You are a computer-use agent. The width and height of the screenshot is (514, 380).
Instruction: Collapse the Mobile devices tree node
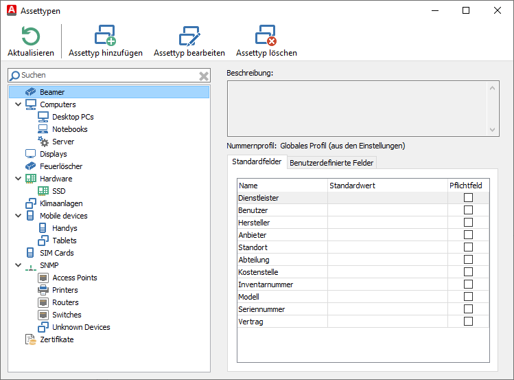(x=19, y=216)
